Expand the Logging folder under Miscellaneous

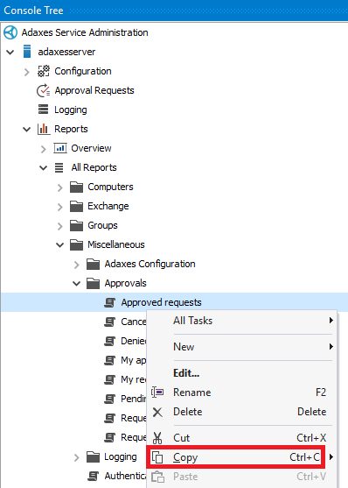click(77, 458)
